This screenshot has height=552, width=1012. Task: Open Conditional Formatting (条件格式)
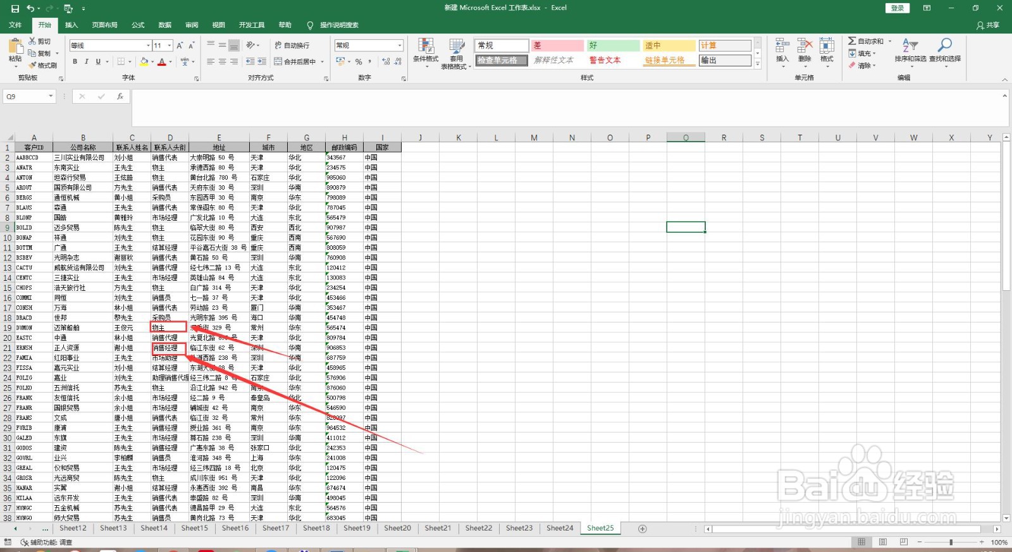426,52
